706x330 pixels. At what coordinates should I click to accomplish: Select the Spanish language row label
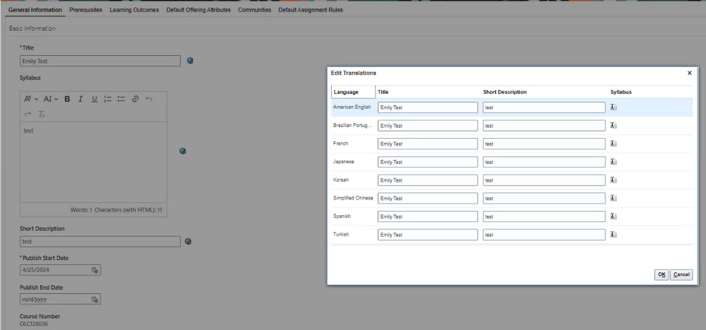click(x=341, y=216)
